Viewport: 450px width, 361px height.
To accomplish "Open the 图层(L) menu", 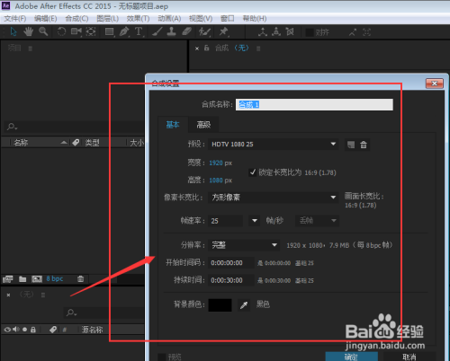I will (x=107, y=19).
